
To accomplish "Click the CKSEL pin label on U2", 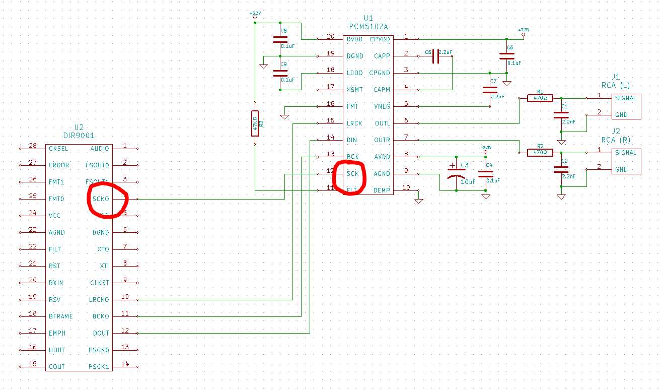I will [x=58, y=149].
